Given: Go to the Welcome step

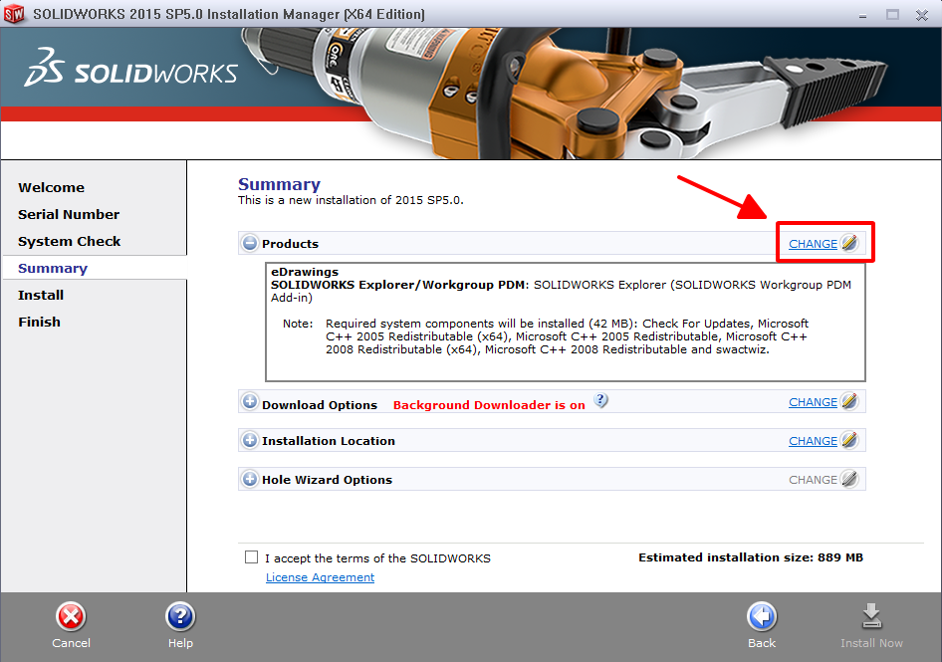Looking at the screenshot, I should (x=51, y=187).
